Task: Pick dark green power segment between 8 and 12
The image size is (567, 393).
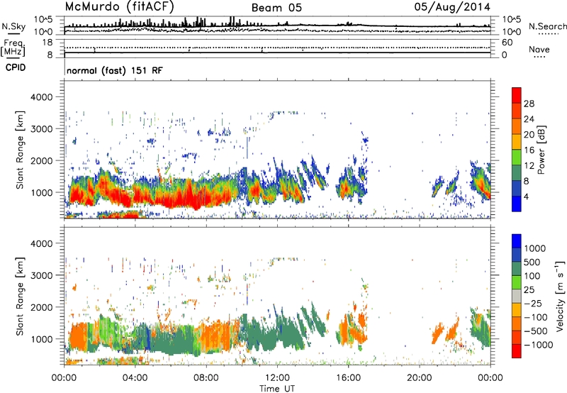Action: coord(517,172)
